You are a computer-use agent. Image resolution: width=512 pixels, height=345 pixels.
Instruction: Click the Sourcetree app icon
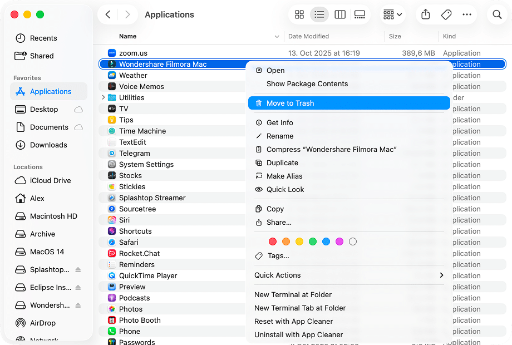[113, 209]
